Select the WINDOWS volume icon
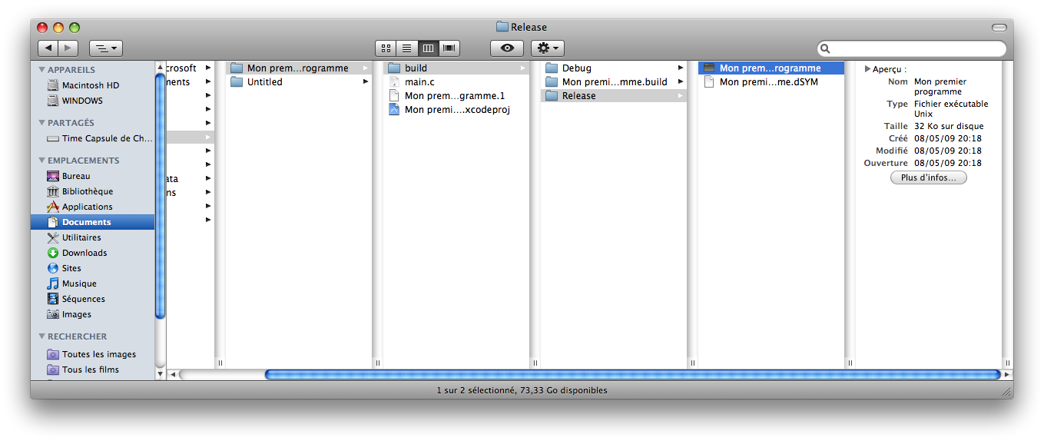The height and width of the screenshot is (441, 1044). [53, 101]
